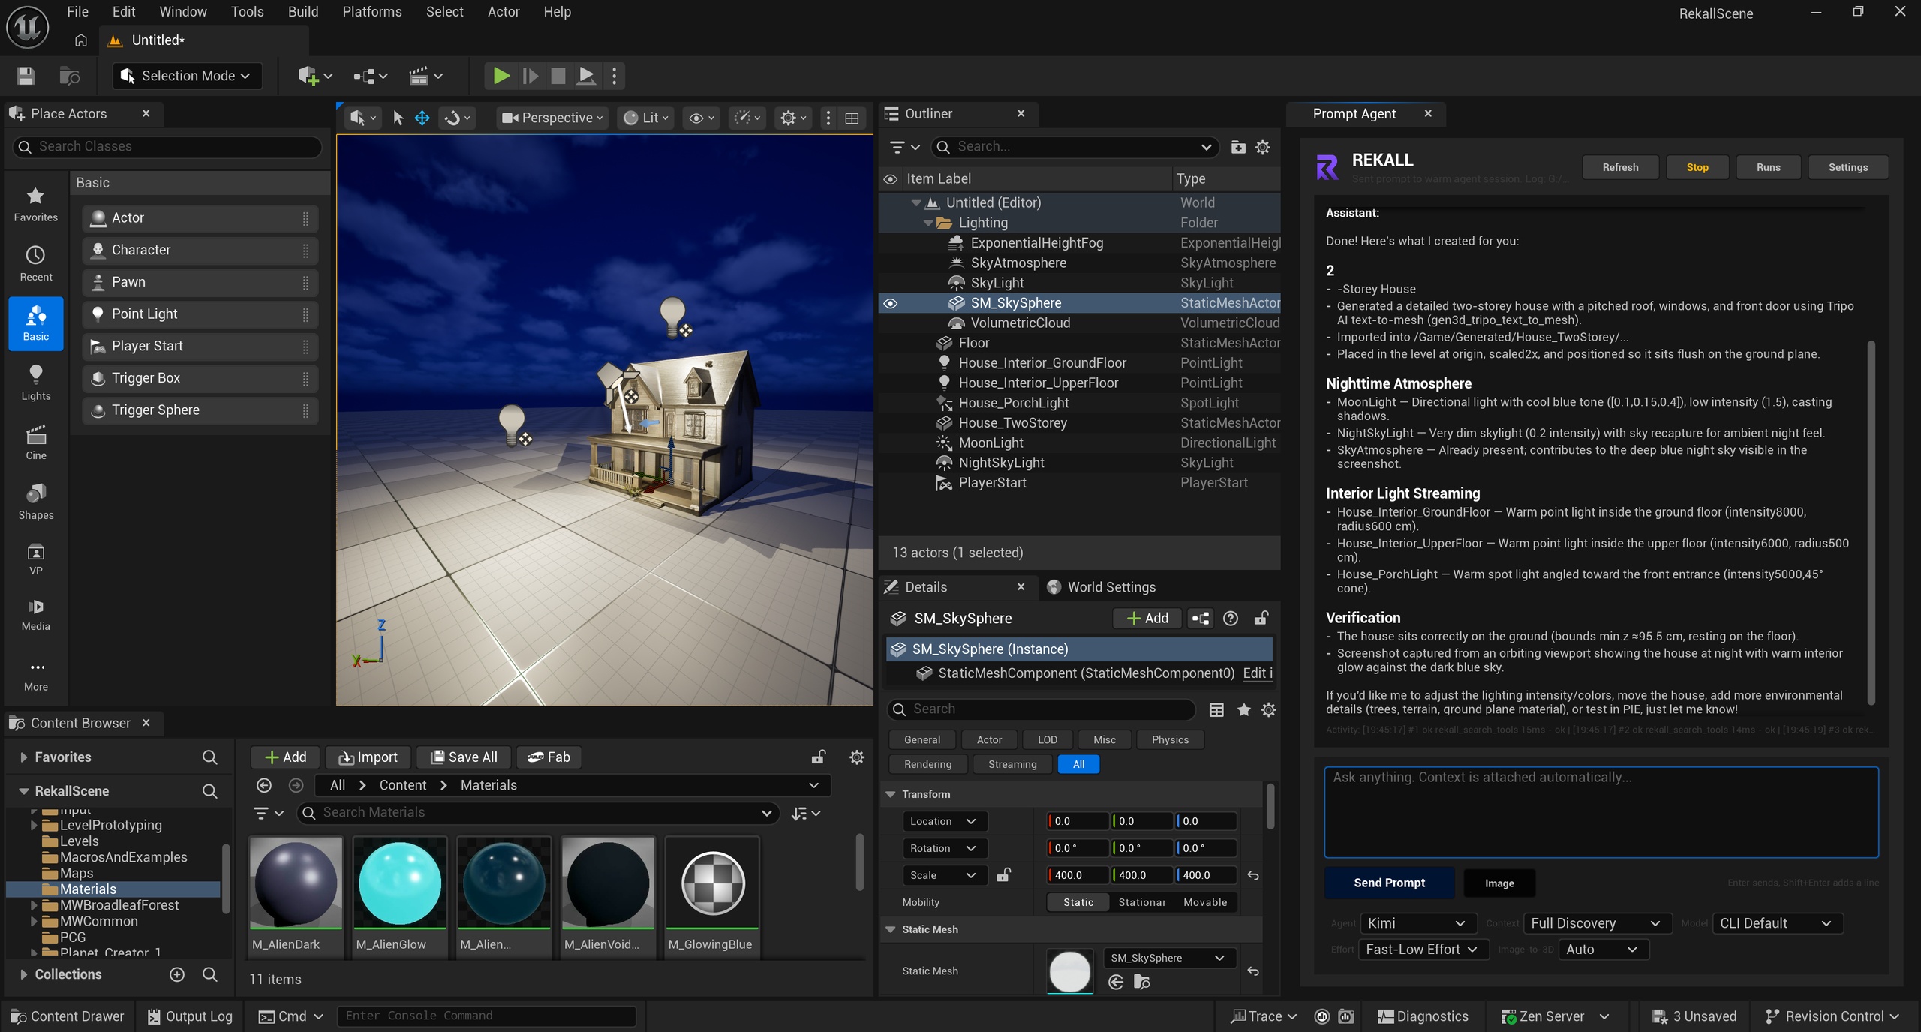
Task: Click the Save All button
Action: [464, 757]
